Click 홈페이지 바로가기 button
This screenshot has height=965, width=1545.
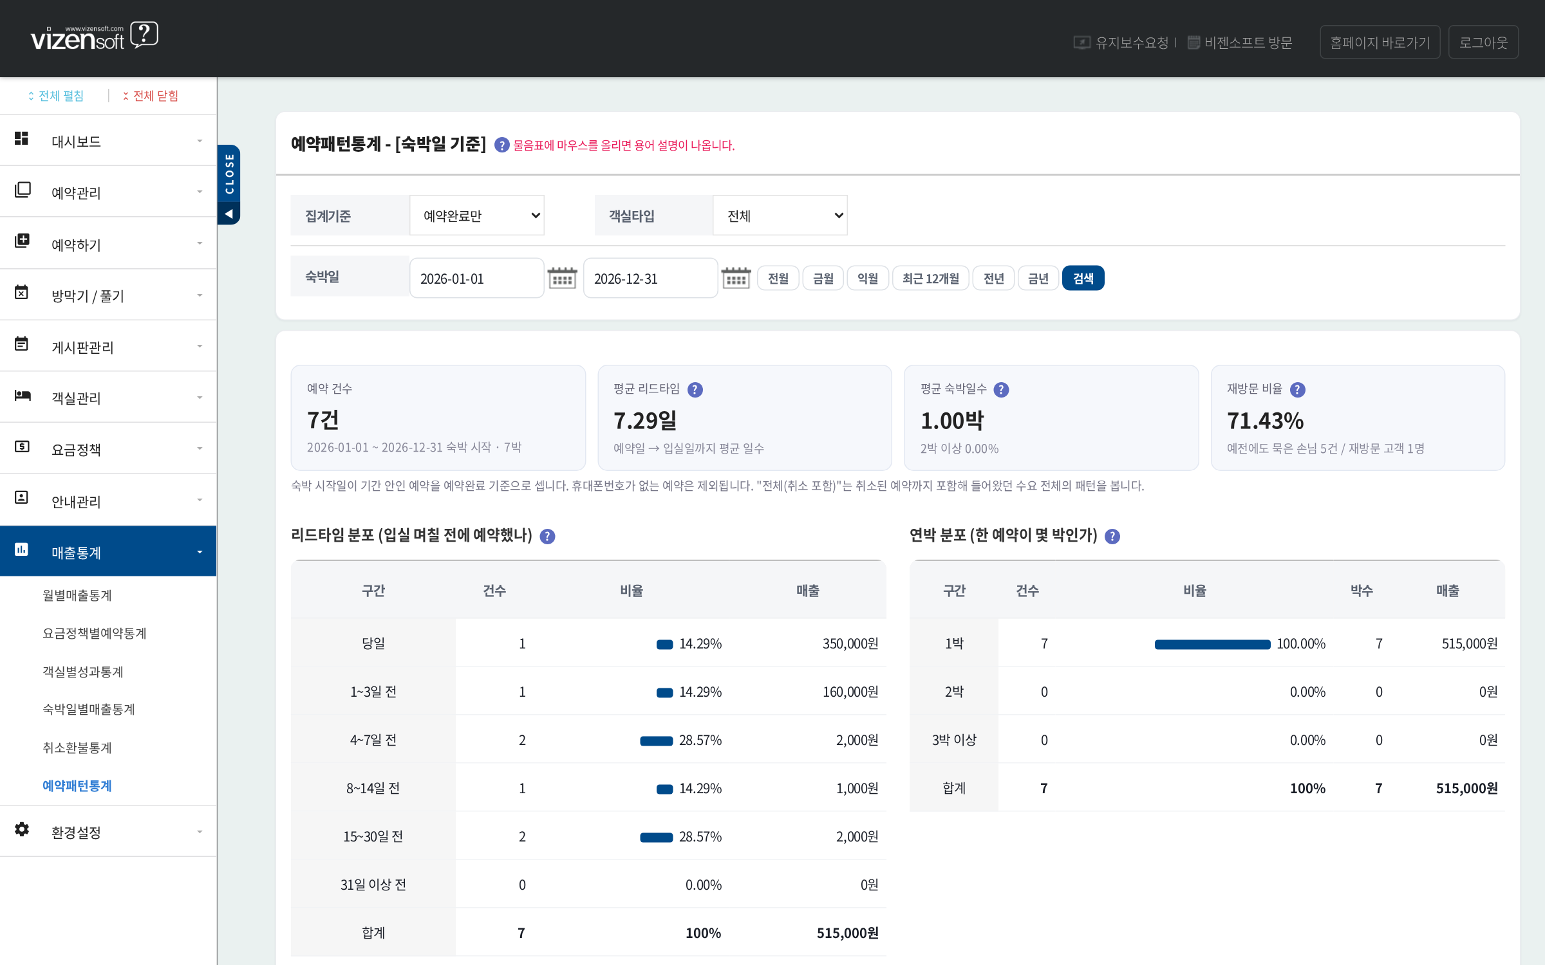(1380, 42)
